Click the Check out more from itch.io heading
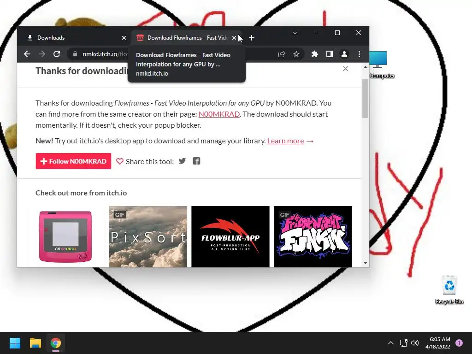Viewport: 472px width, 354px height. pyautogui.click(x=81, y=193)
